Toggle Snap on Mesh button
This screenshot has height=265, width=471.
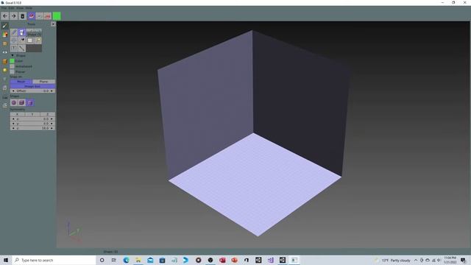pyautogui.click(x=21, y=82)
